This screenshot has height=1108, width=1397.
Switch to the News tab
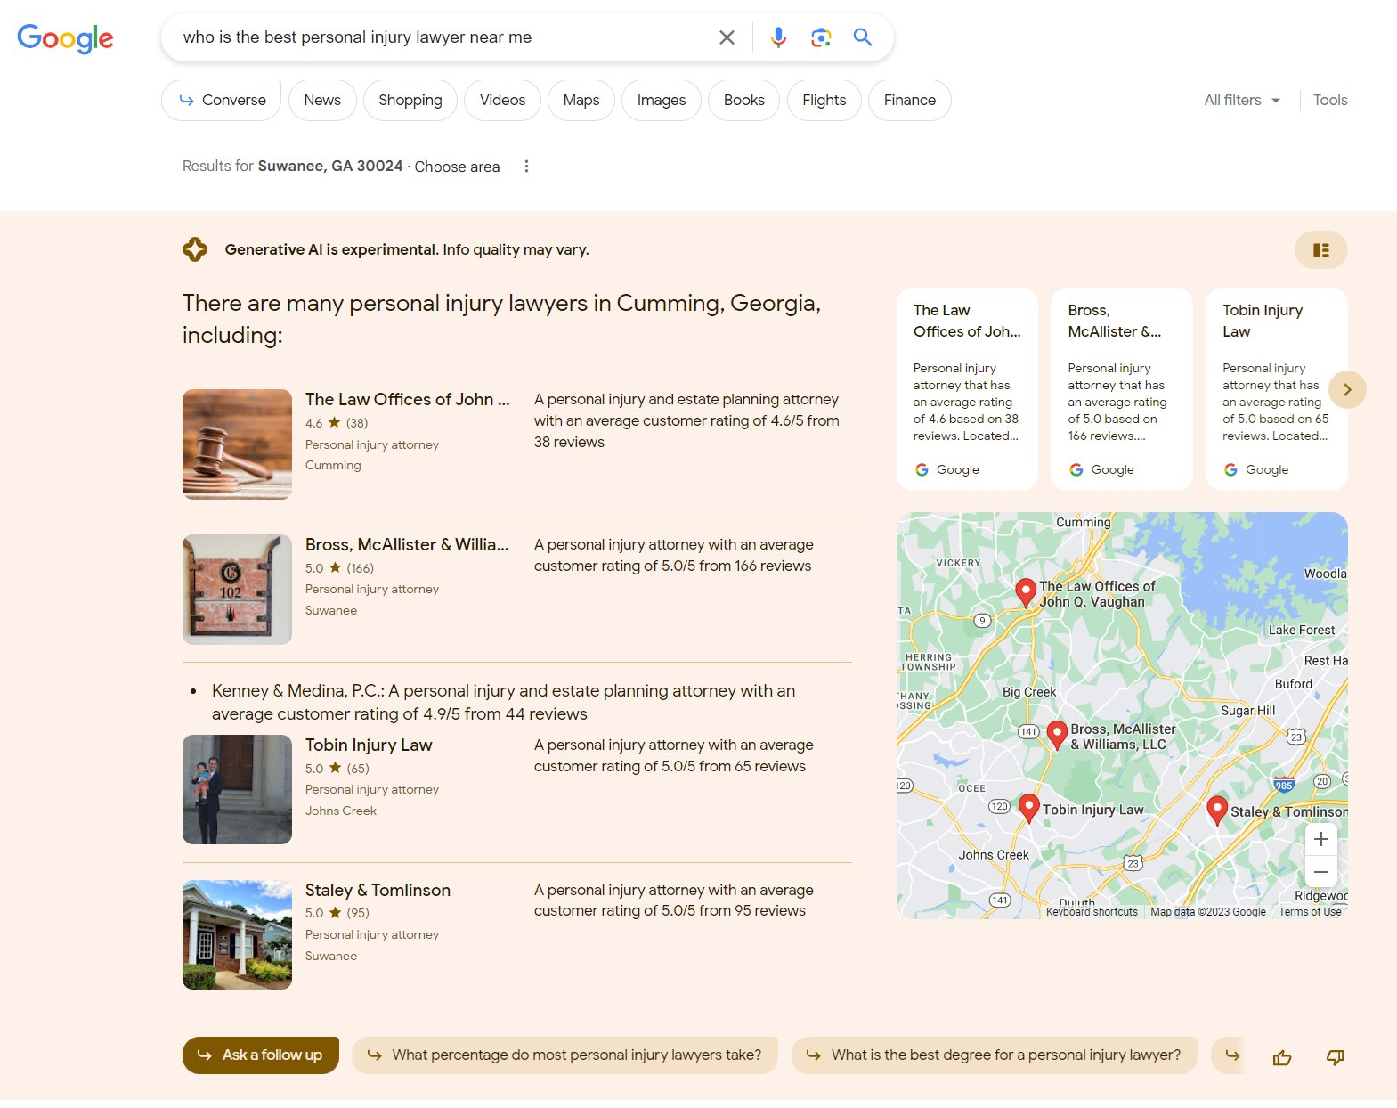[322, 100]
